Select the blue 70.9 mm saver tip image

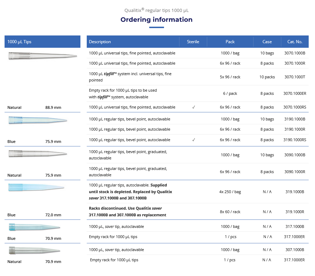coord(34,227)
